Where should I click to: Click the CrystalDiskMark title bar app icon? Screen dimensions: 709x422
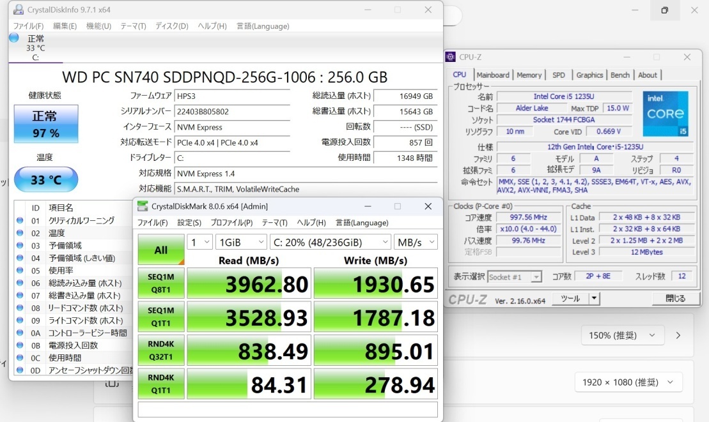(142, 206)
